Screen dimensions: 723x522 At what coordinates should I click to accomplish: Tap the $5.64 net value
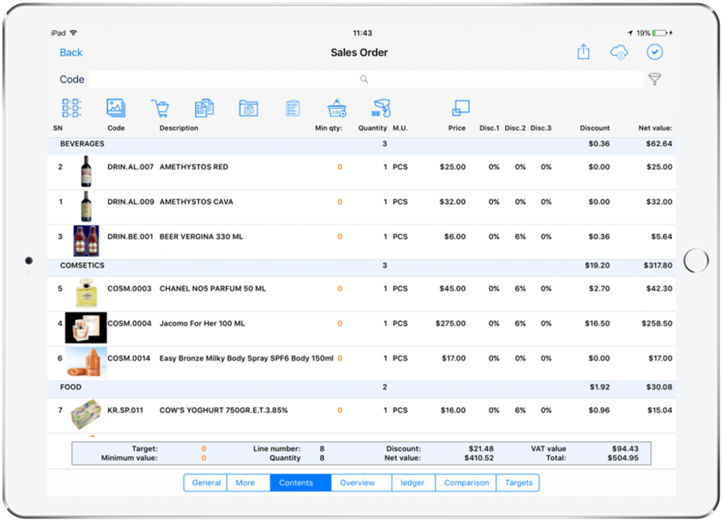662,237
